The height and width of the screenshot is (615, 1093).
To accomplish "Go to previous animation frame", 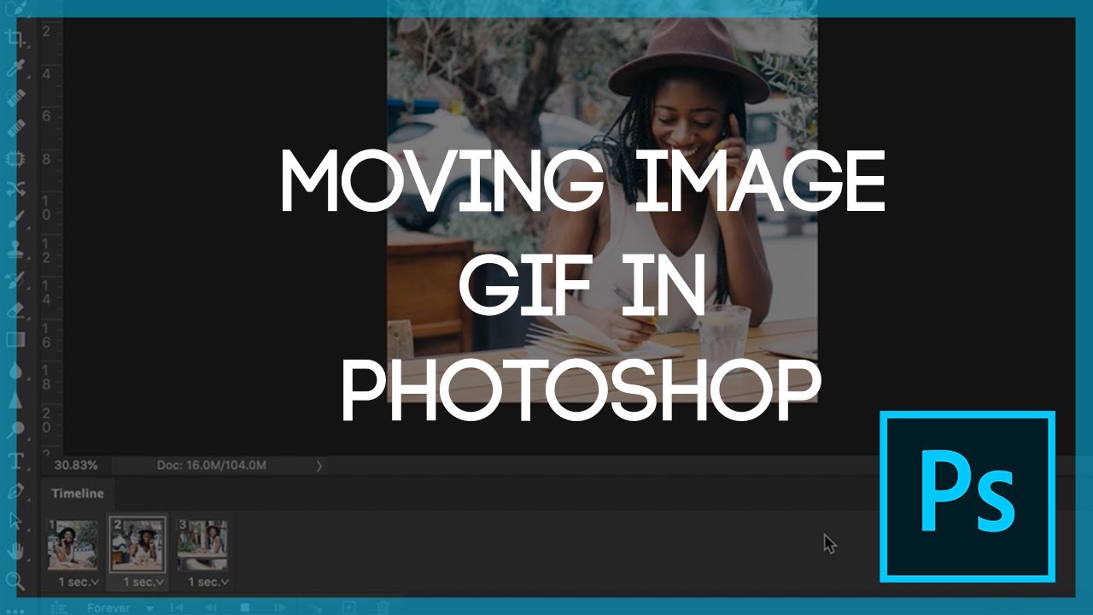I will [x=210, y=607].
